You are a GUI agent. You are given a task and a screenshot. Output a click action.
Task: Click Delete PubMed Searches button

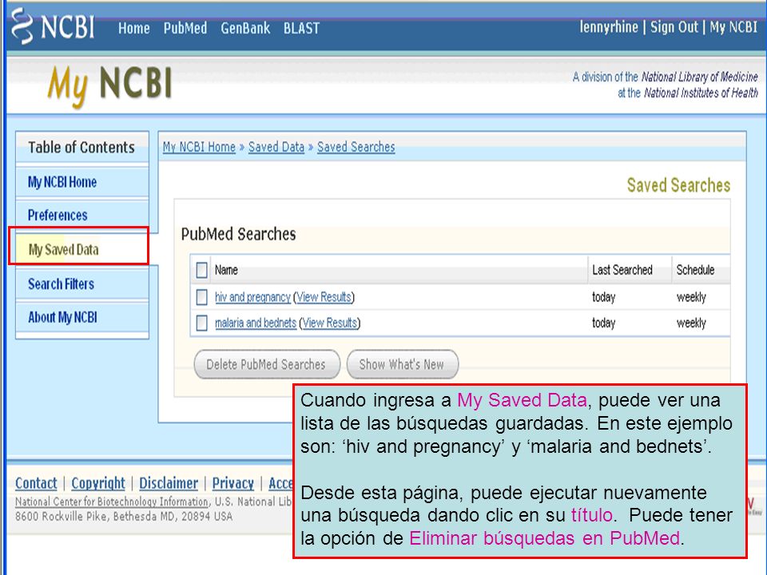coord(267,364)
